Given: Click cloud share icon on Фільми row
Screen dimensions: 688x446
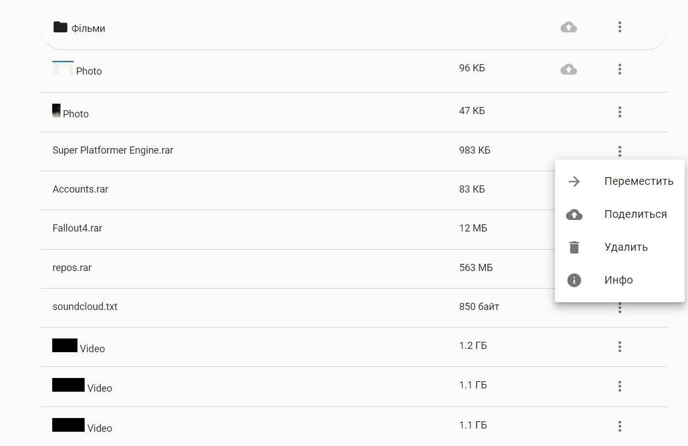Looking at the screenshot, I should coord(569,27).
